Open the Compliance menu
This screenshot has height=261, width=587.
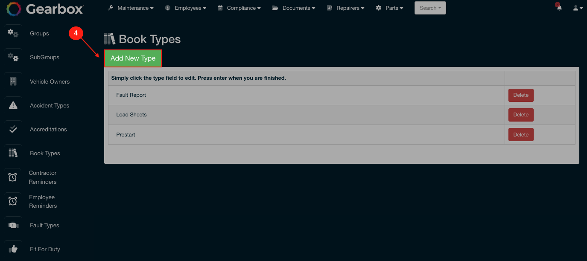click(x=240, y=8)
